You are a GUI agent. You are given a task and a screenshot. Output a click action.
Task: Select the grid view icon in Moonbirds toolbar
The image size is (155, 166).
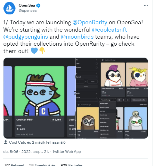[119, 100]
